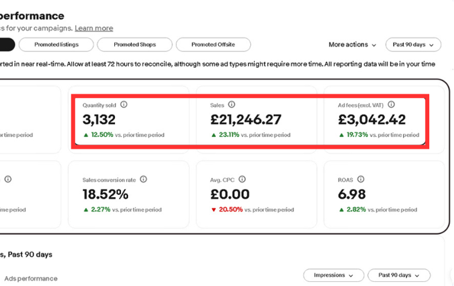
Task: Open the Learn more link
Action: (x=94, y=28)
